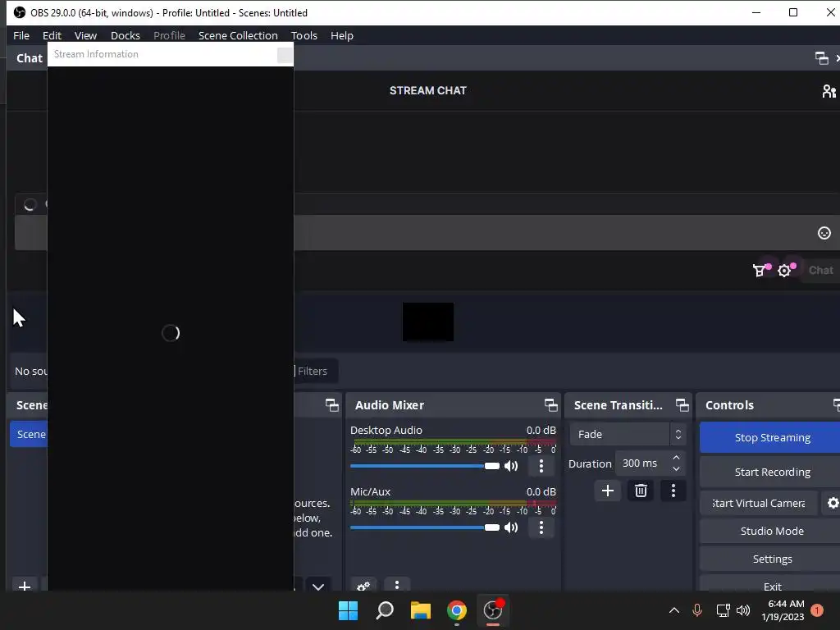
Task: Open File Explorer from taskbar
Action: (421, 610)
